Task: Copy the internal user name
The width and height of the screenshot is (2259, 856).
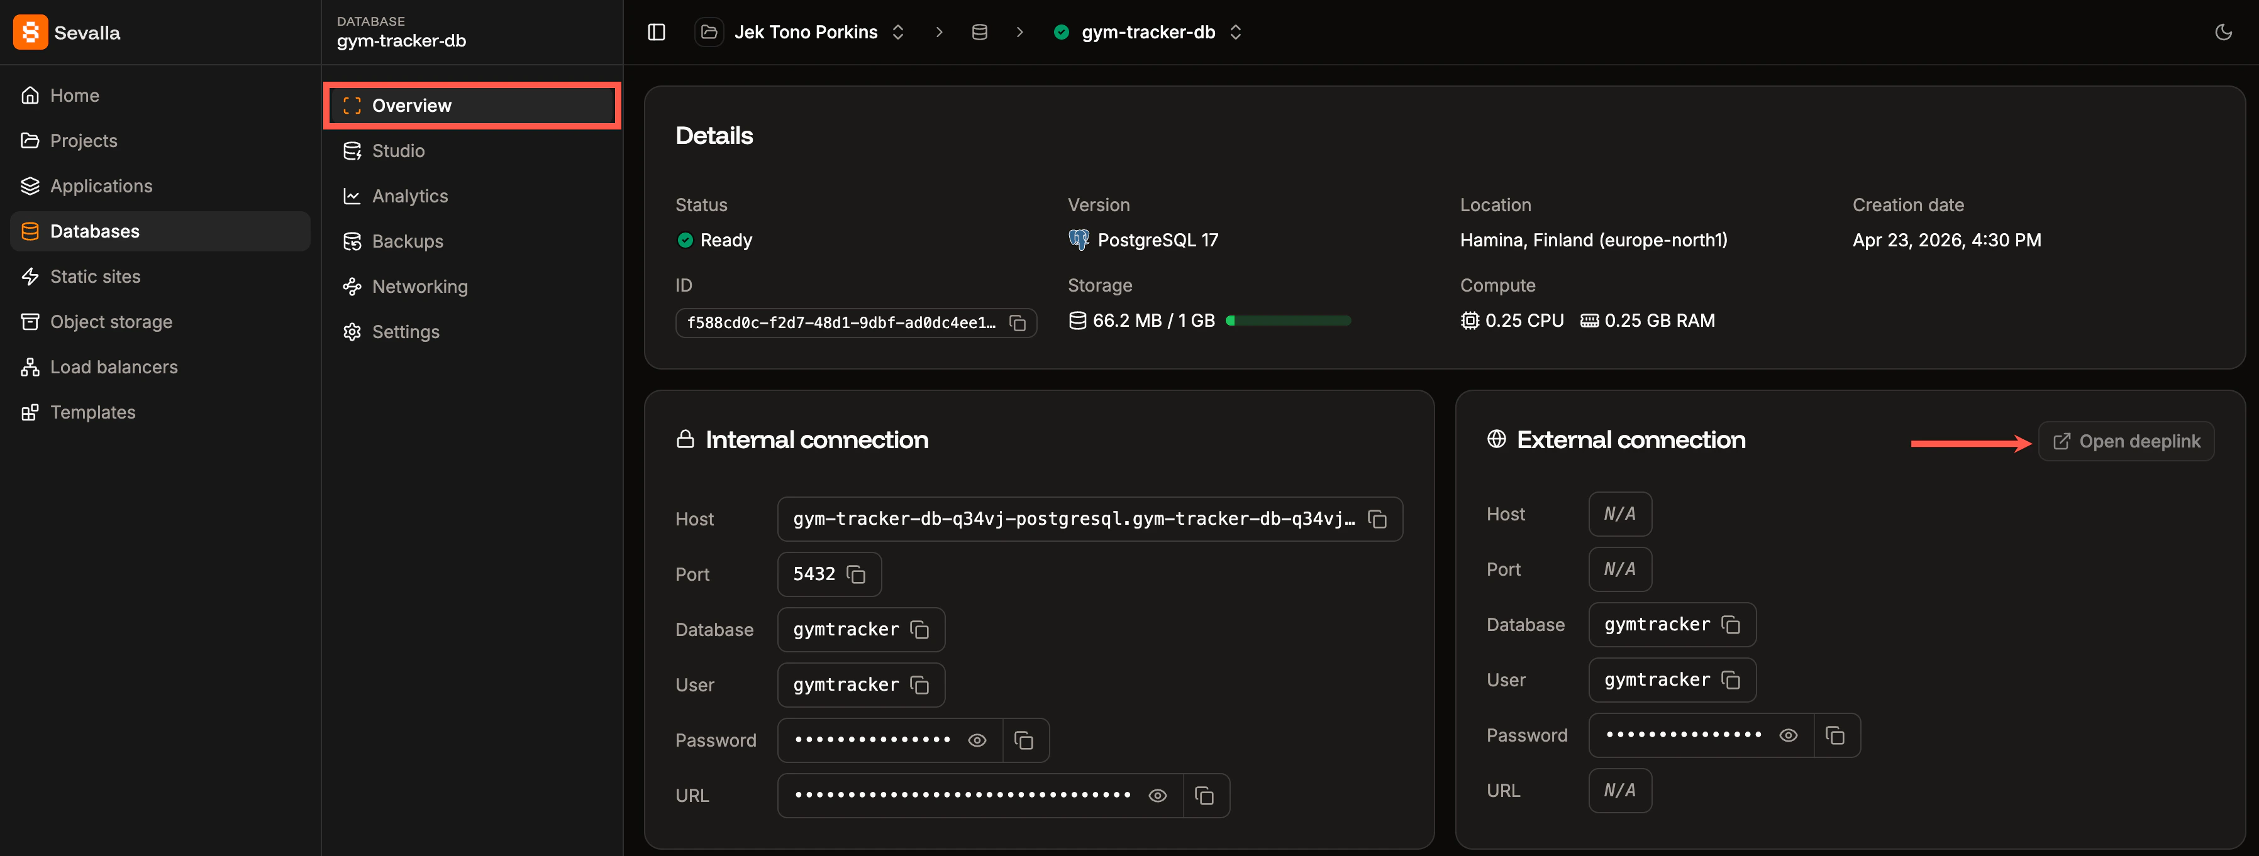Action: pos(919,685)
